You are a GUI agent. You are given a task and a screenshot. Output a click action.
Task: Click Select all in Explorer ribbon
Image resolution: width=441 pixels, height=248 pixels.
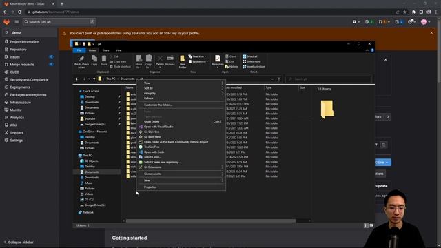tap(249, 56)
